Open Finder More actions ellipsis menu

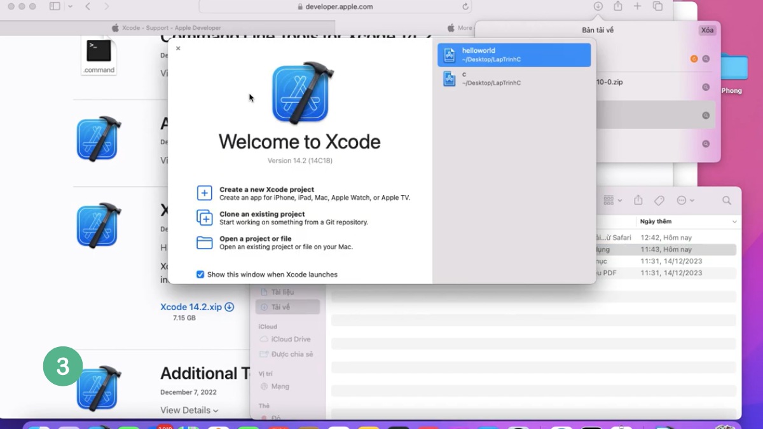click(685, 200)
